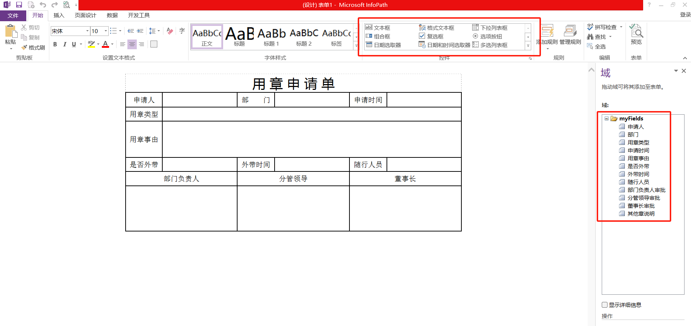Select the 用章事由 field in tree
Viewport: 691px width, 326px height.
[638, 158]
